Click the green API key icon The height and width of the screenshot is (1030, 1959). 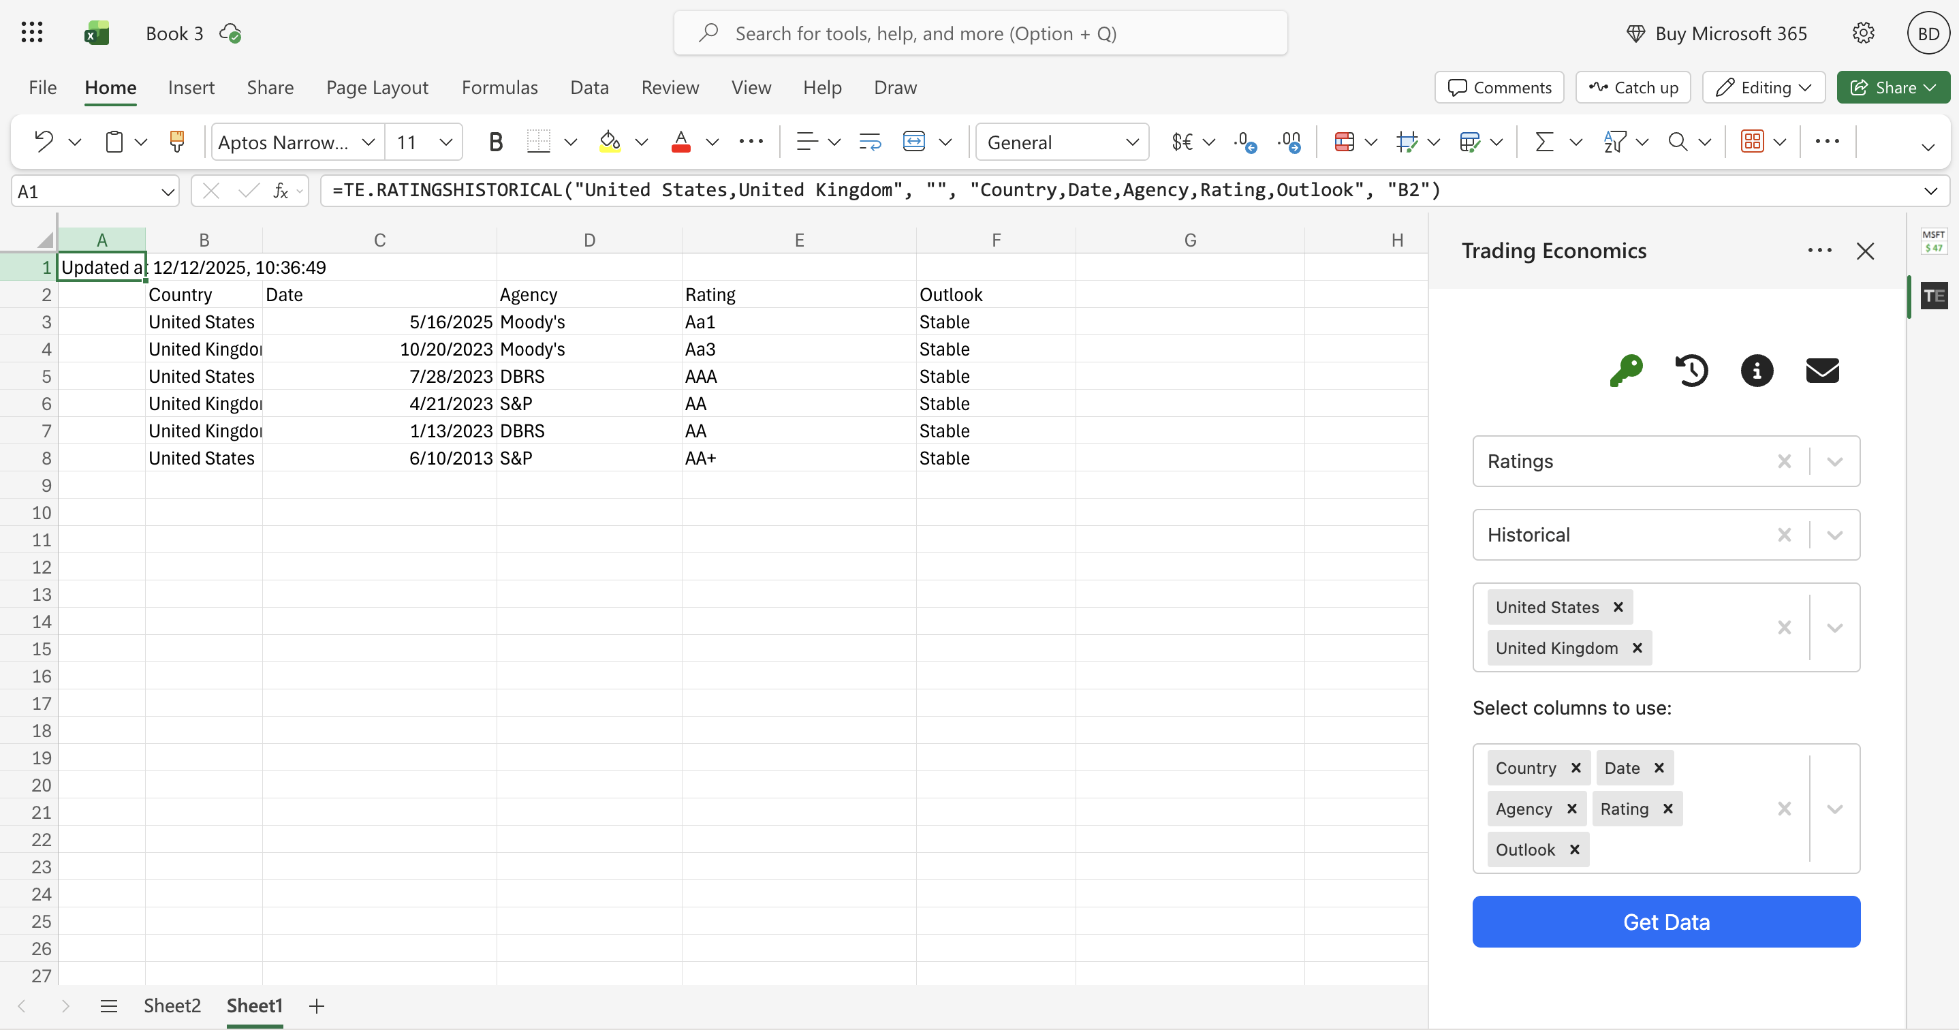[1627, 371]
